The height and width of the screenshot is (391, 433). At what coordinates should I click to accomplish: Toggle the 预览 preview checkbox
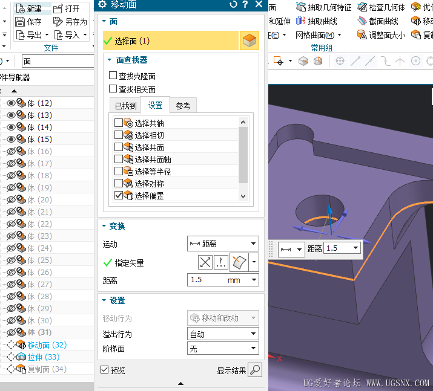tap(104, 369)
